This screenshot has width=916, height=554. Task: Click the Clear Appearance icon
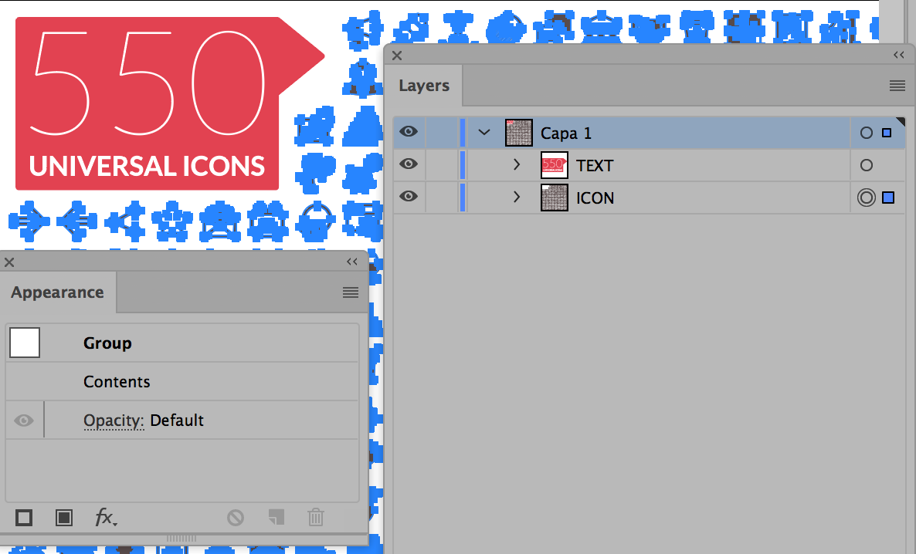(x=236, y=517)
